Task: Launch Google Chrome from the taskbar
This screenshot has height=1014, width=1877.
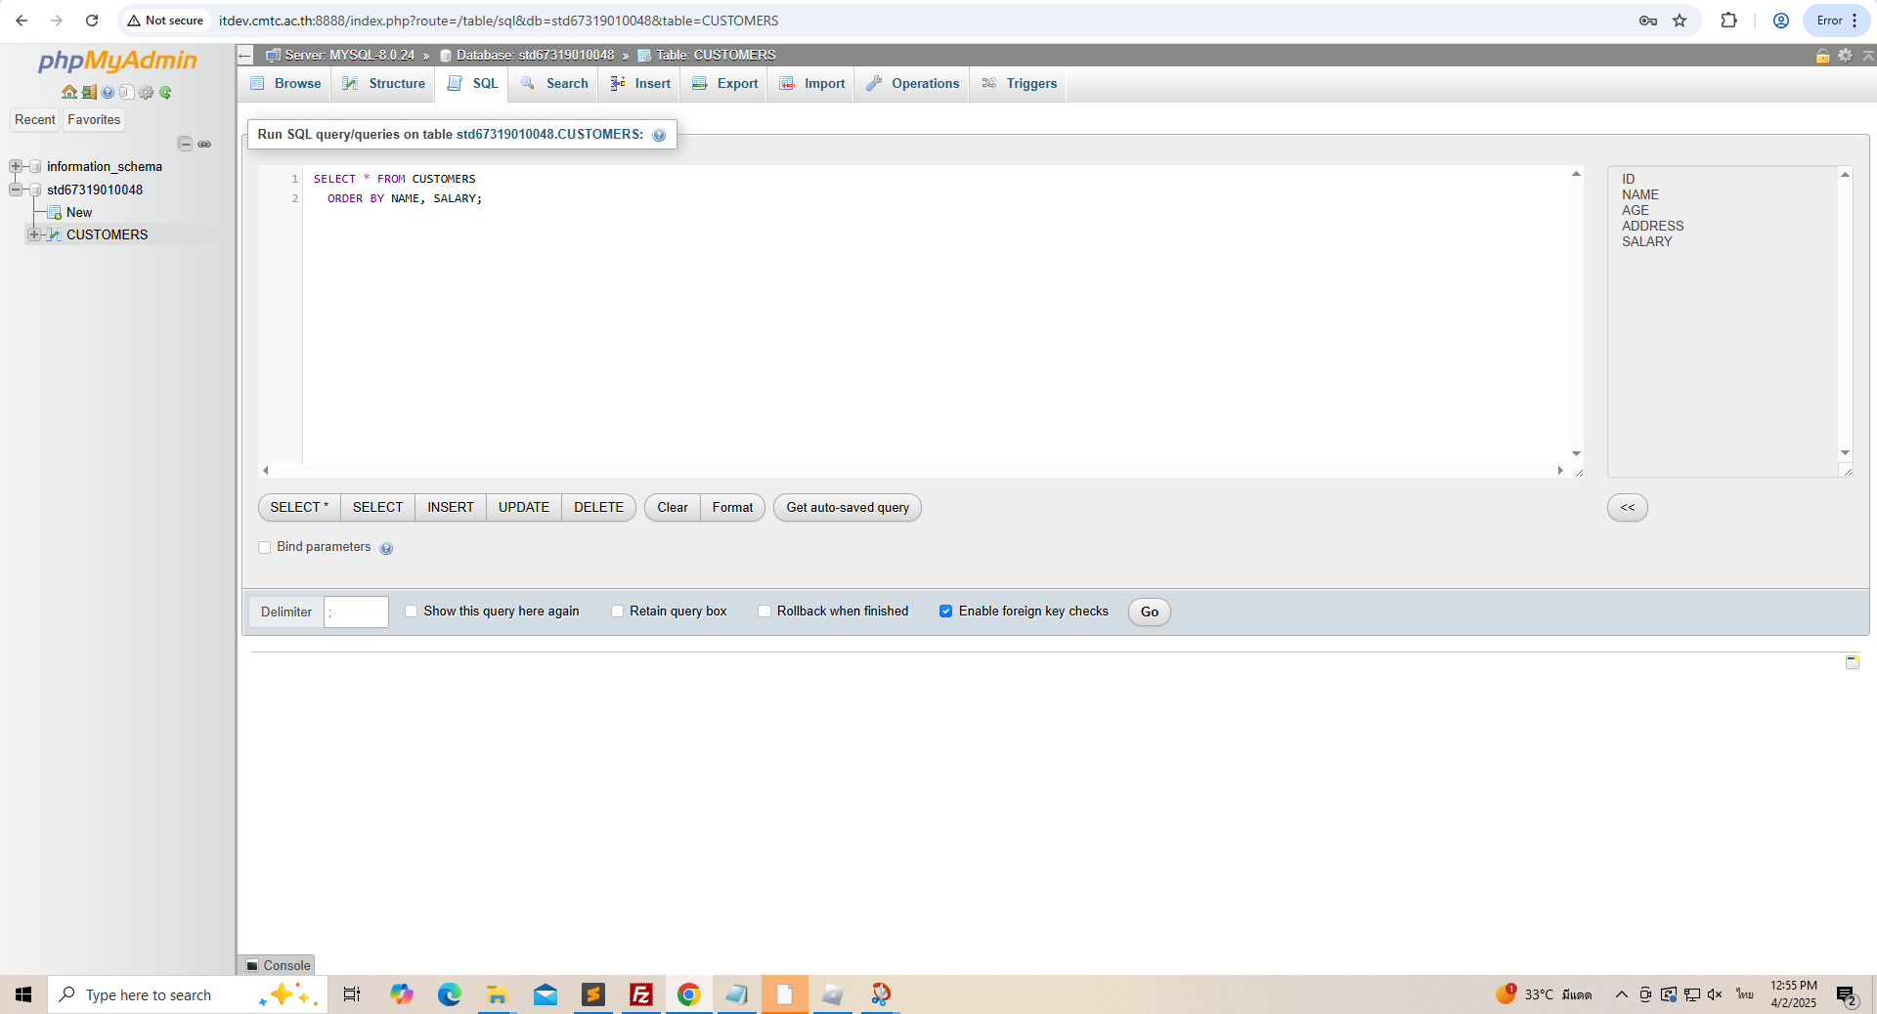Action: point(688,994)
